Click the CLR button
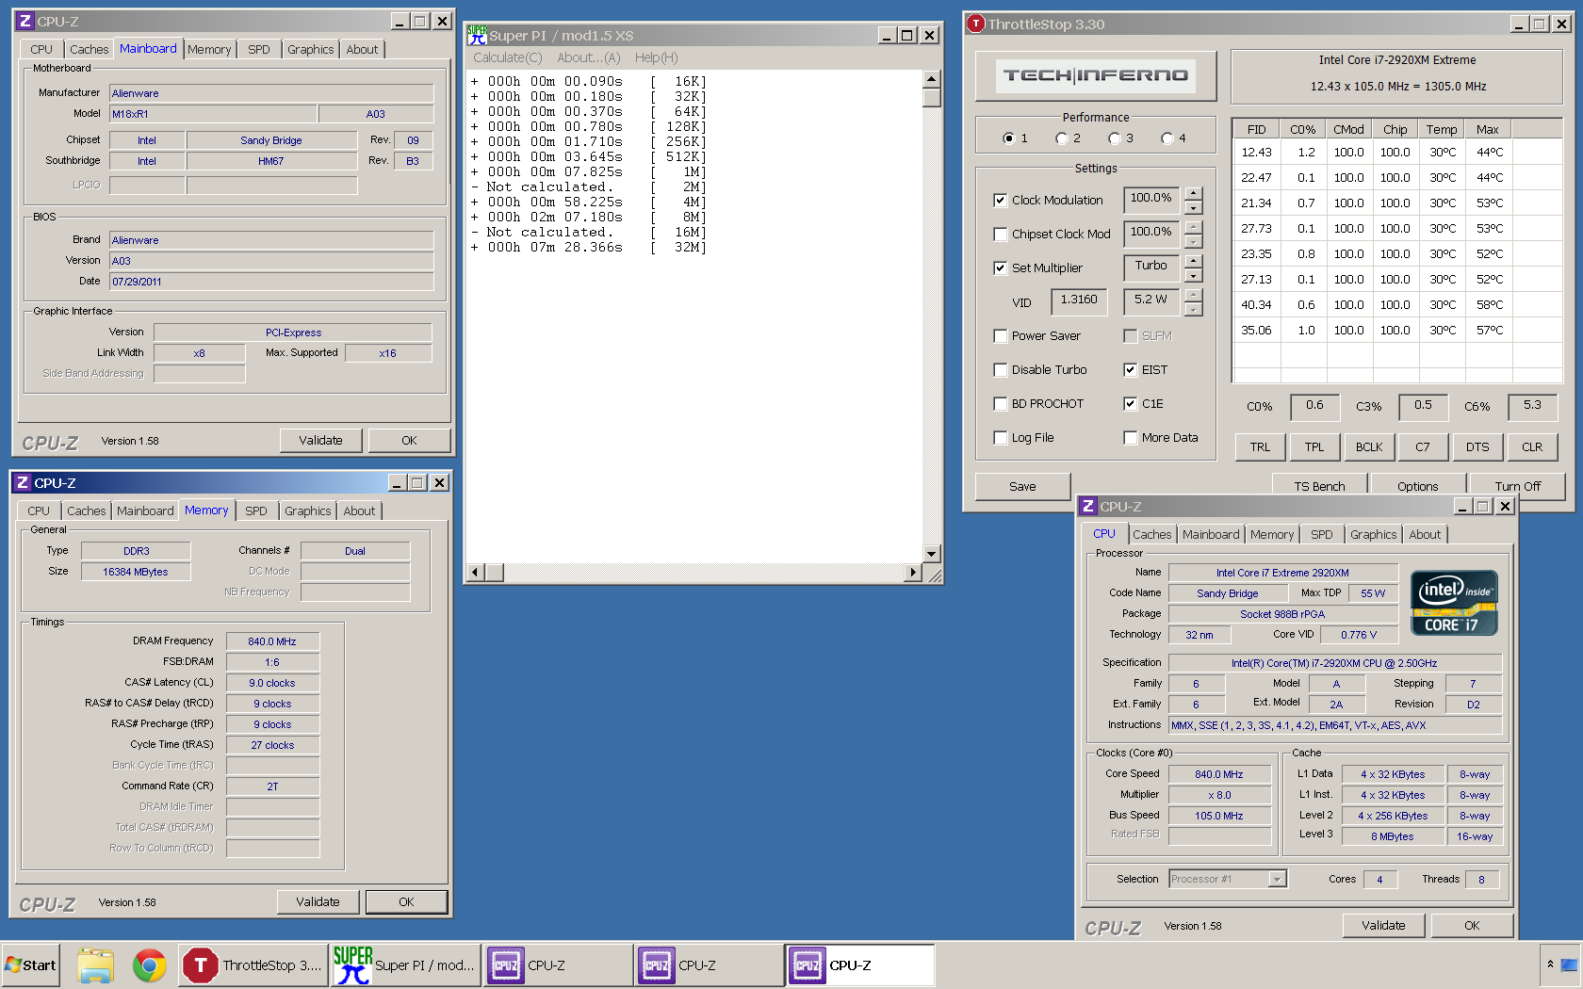 (x=1532, y=446)
